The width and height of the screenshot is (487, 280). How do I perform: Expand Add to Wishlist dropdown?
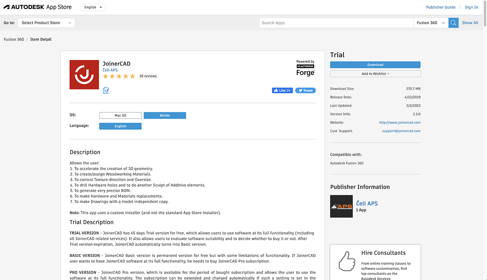coord(375,74)
